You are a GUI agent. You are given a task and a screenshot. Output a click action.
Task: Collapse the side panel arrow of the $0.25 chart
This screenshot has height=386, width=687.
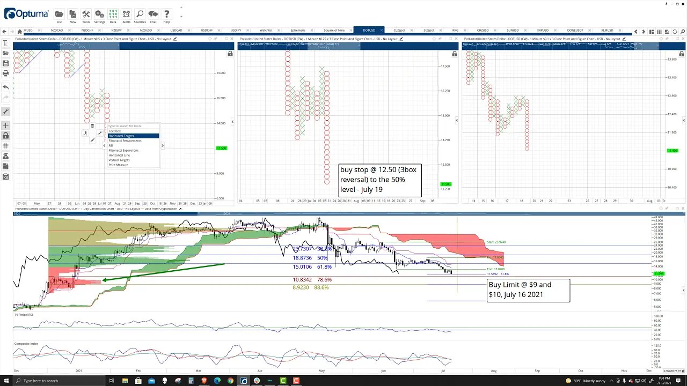point(457,121)
